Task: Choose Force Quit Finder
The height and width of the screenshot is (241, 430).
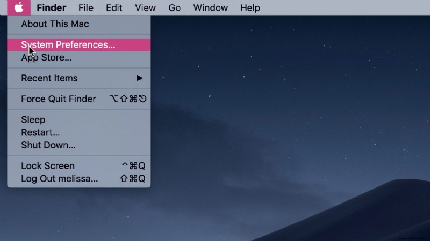Action: [79, 99]
